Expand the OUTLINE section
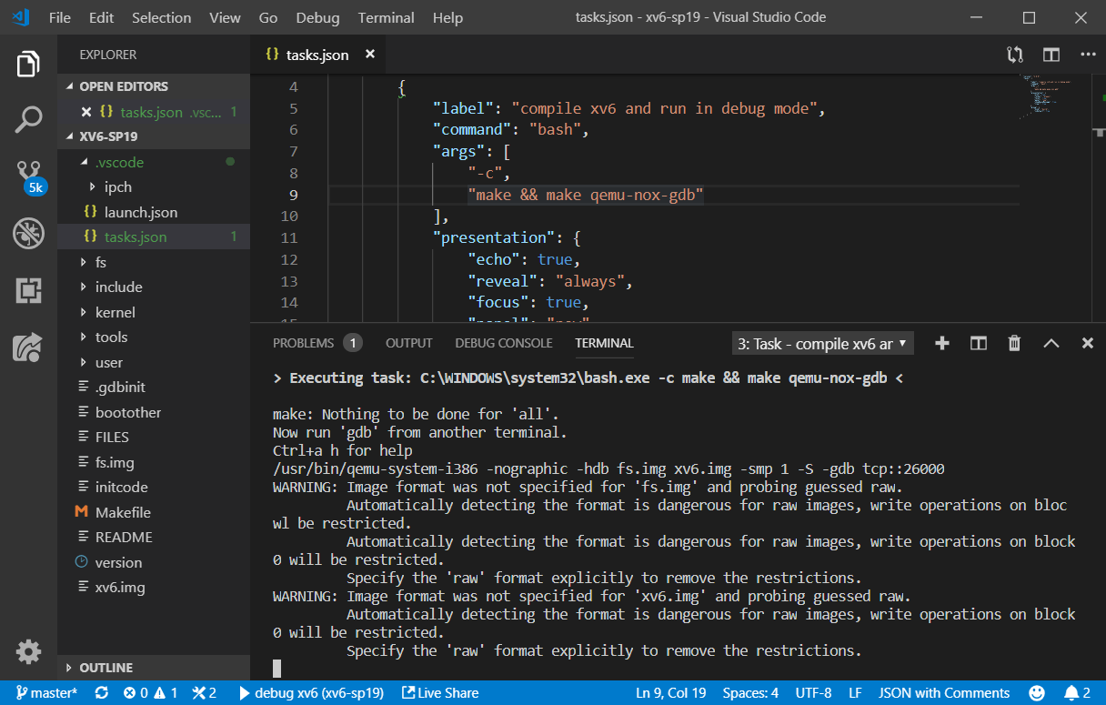The image size is (1106, 705). coord(106,668)
